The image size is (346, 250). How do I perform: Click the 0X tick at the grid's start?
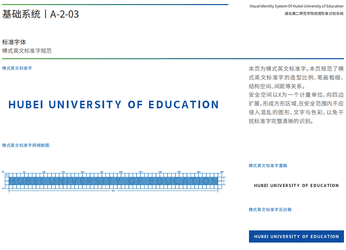(3, 172)
